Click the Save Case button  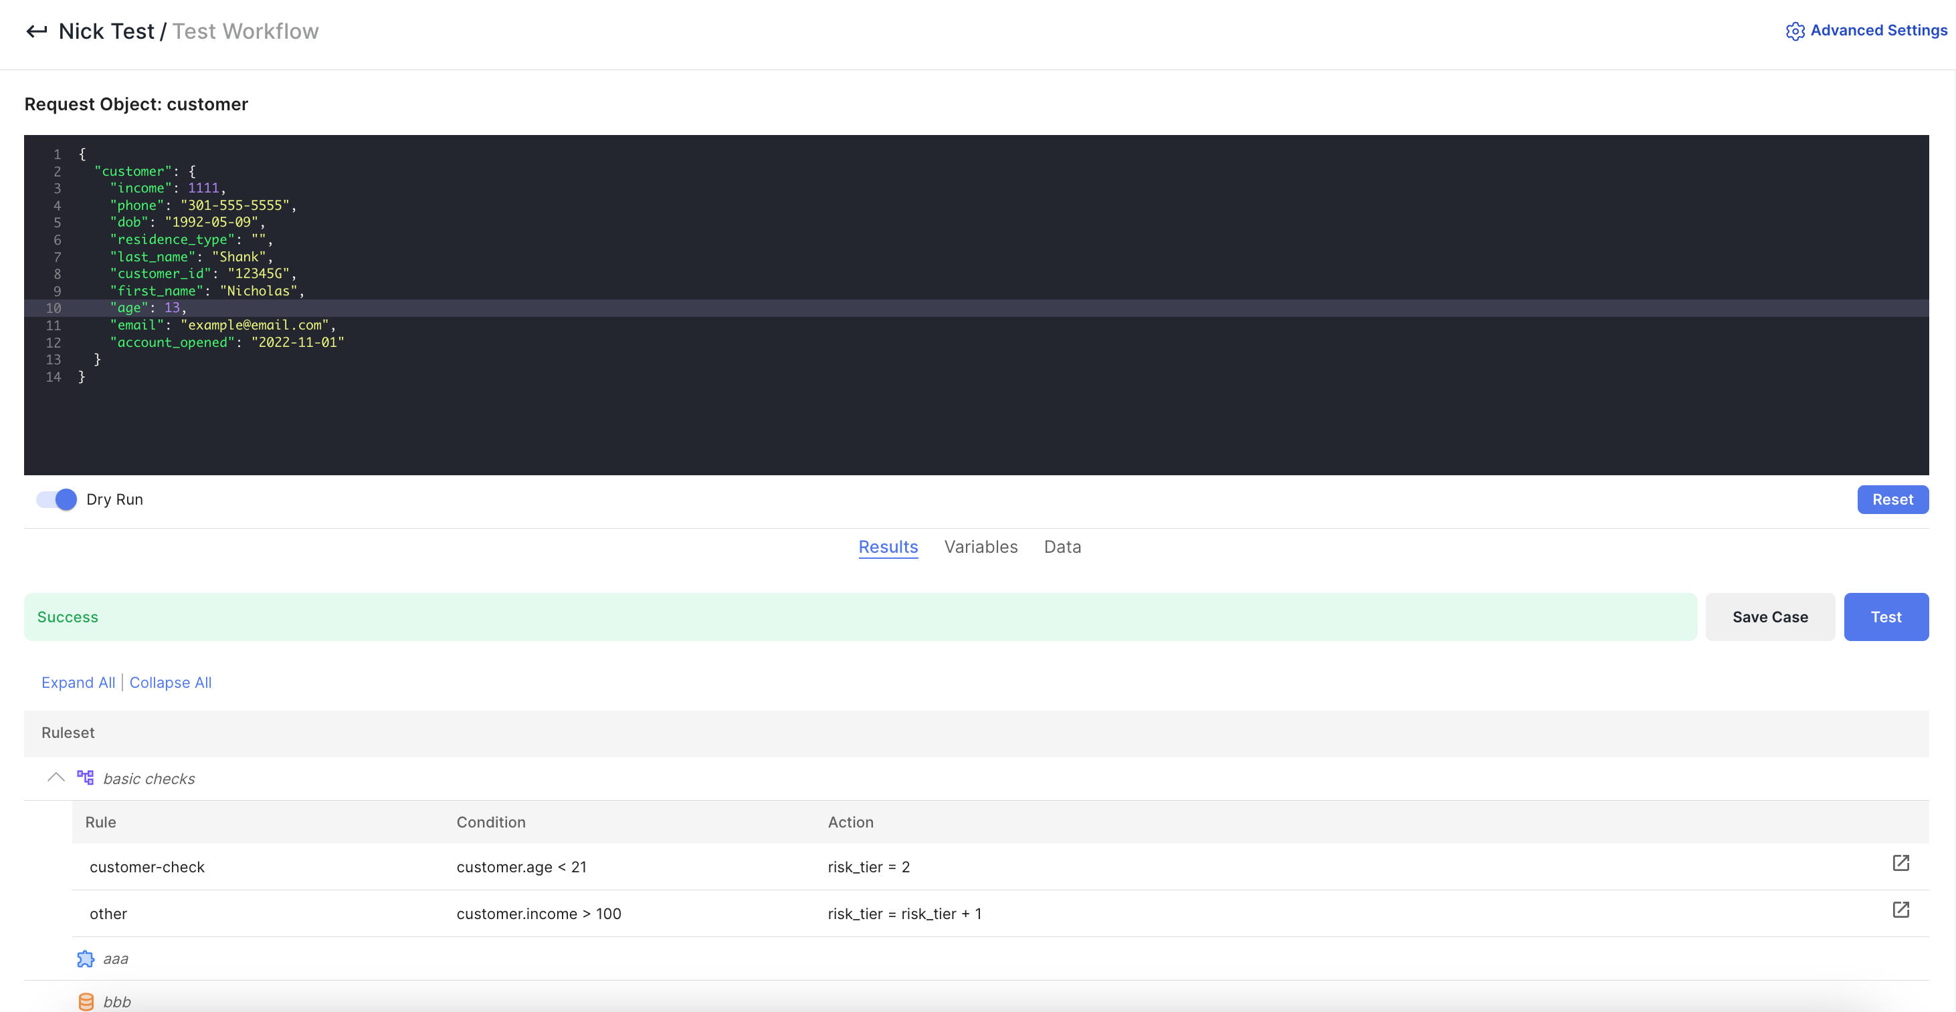pos(1769,617)
